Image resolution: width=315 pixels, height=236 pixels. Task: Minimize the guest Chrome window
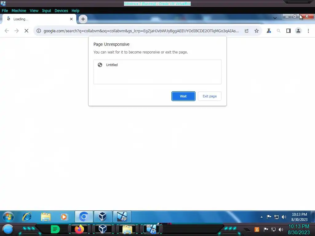(x=287, y=17)
